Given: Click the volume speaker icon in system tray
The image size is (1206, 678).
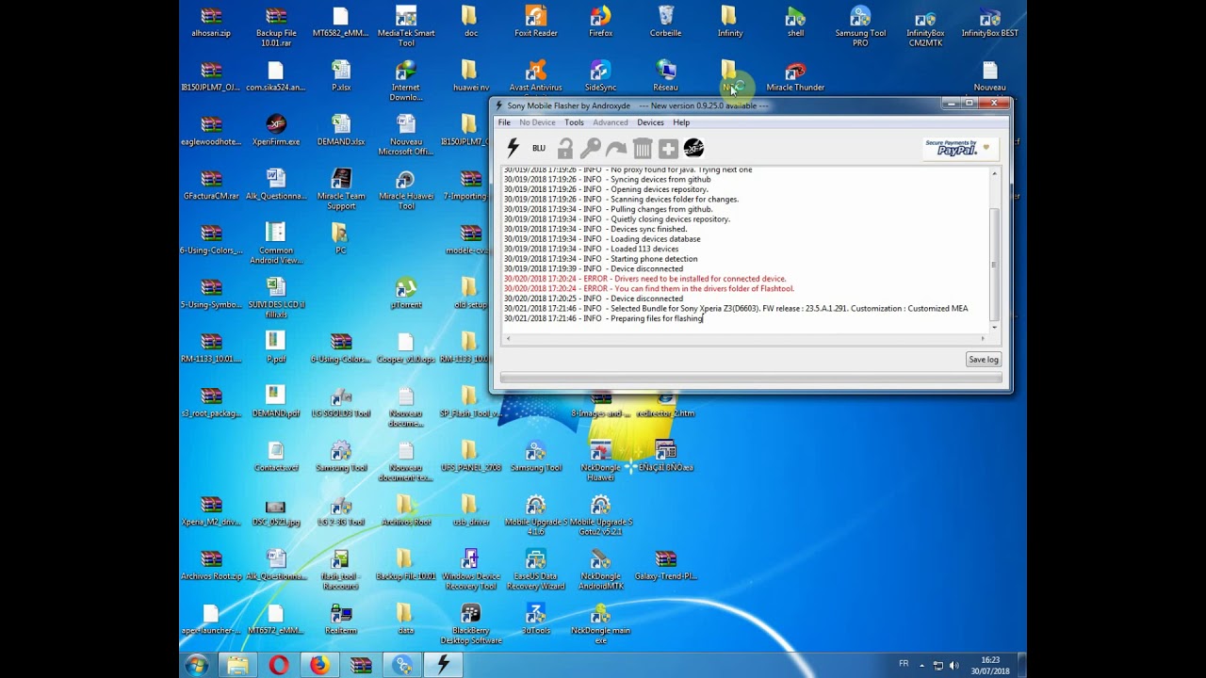Looking at the screenshot, I should tap(953, 666).
